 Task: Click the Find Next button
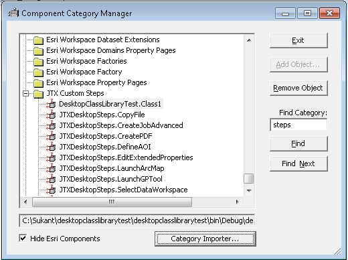(298, 164)
